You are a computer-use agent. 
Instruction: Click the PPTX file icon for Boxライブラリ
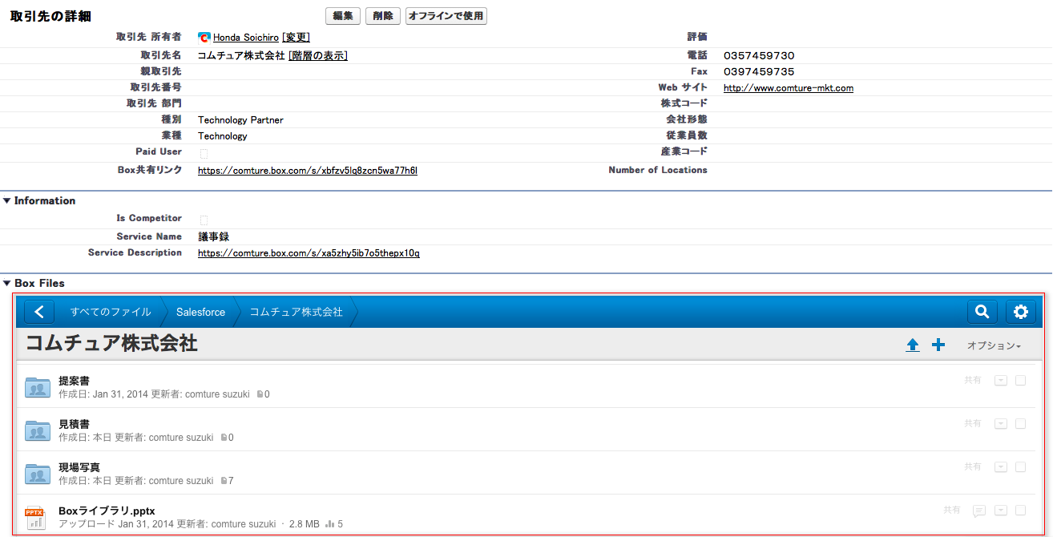click(35, 518)
